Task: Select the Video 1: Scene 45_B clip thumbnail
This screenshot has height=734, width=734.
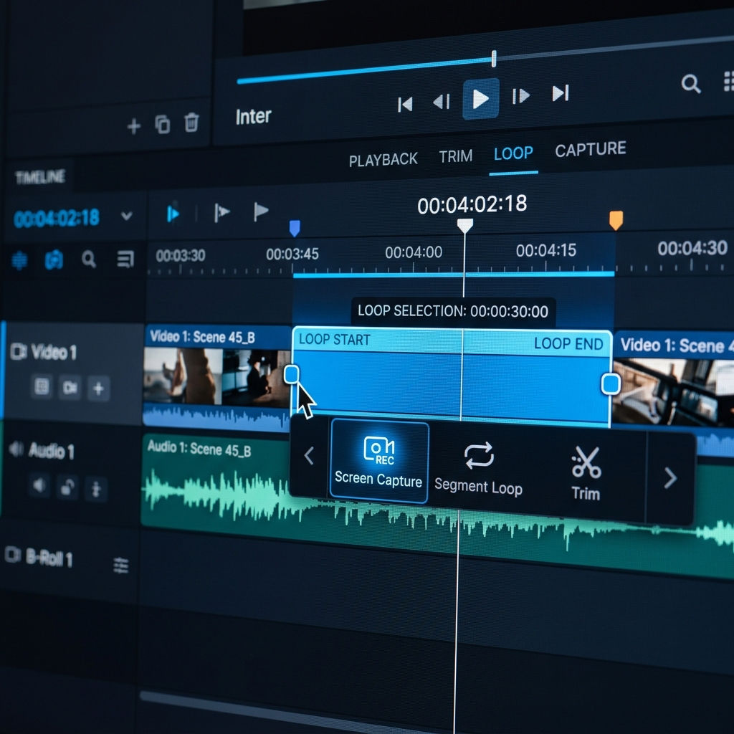Action: click(x=216, y=376)
